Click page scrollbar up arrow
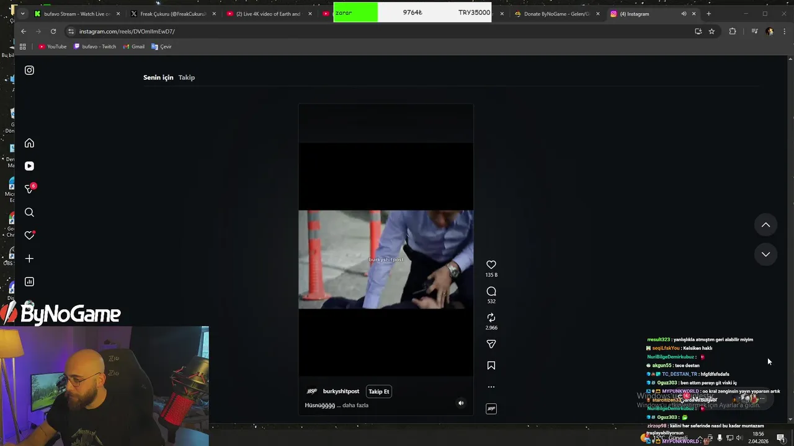 click(790, 59)
